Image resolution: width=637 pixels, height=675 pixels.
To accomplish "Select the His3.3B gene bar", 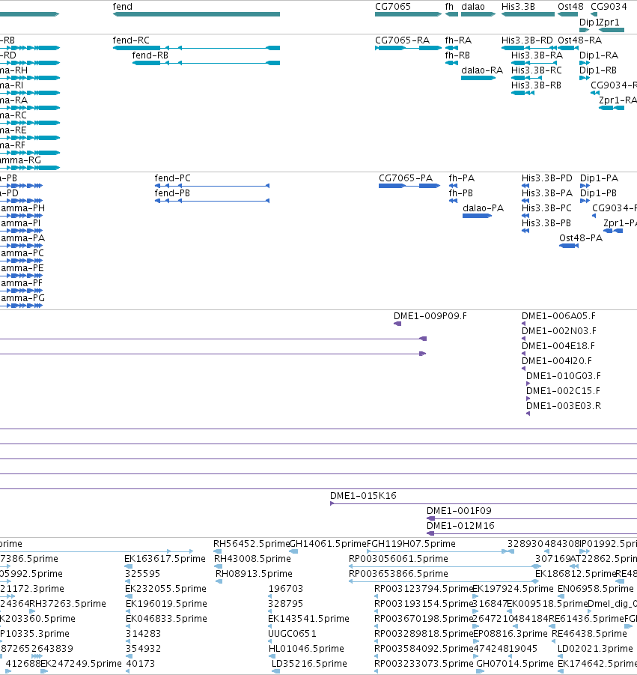I will pyautogui.click(x=528, y=14).
